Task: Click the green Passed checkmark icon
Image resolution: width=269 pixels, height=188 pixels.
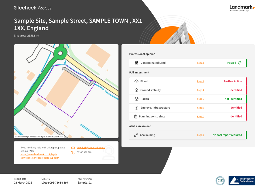Action: click(x=240, y=63)
